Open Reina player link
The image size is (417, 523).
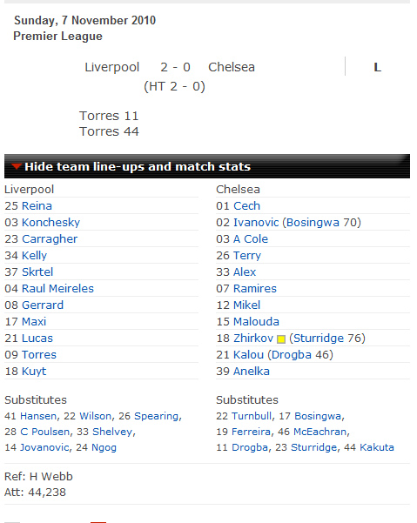[x=37, y=205]
